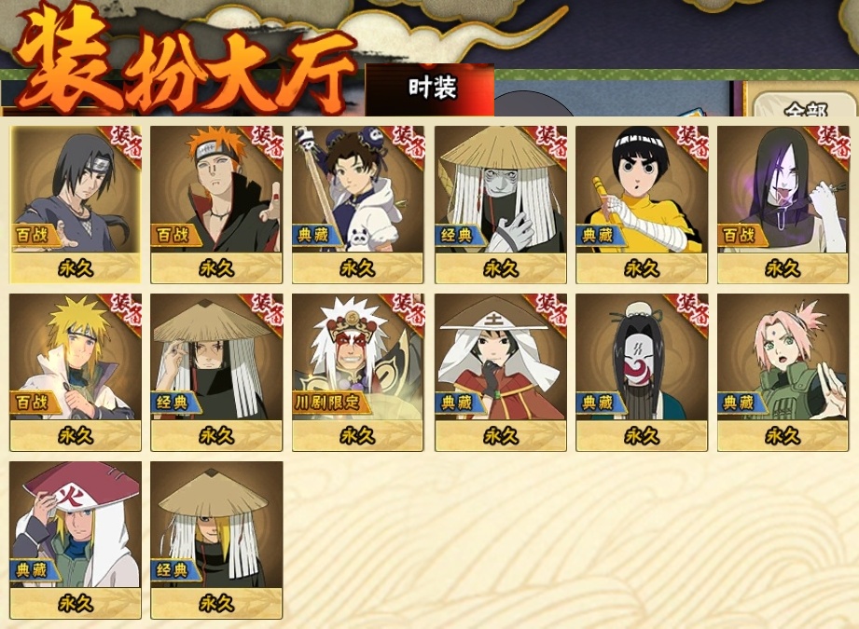Select the Orochimaru 百战 costume card
859x629 pixels.
[x=783, y=205]
